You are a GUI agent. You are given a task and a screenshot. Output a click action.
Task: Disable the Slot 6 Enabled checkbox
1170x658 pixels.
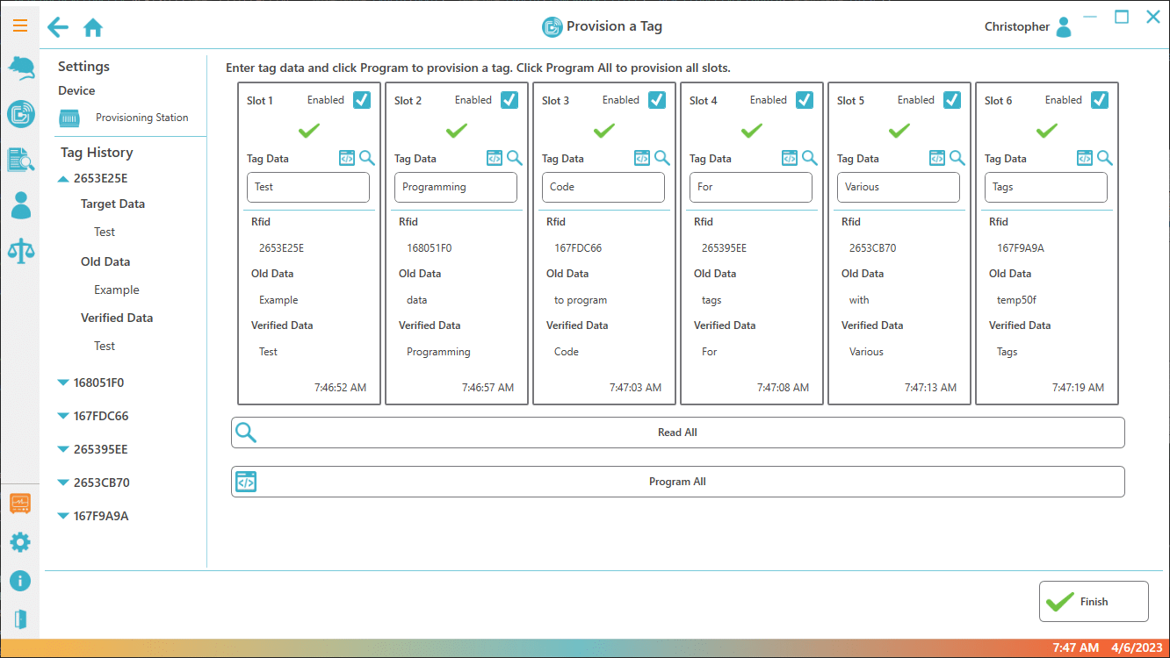click(1100, 100)
